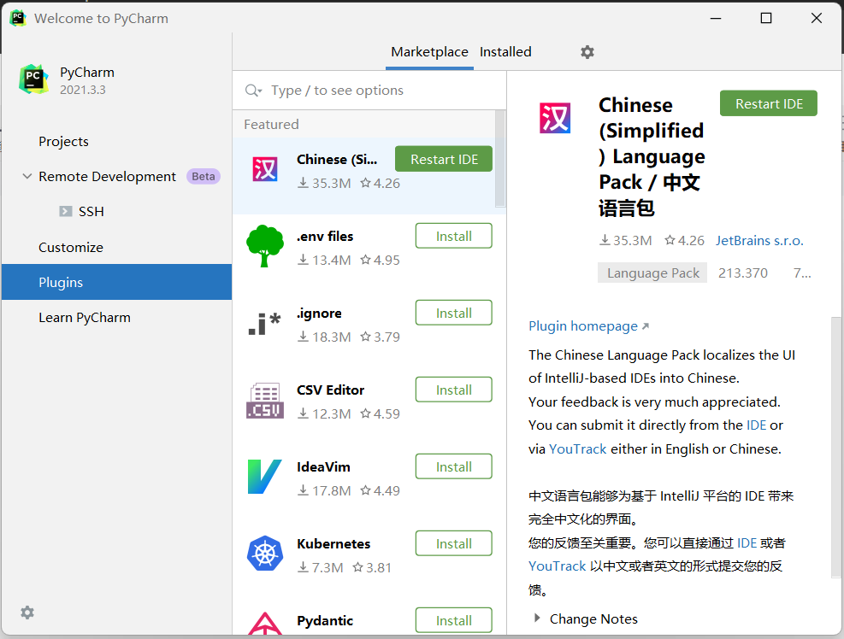Viewport: 844px width, 639px height.
Task: Select the Chinese language pack list icon
Action: point(265,169)
